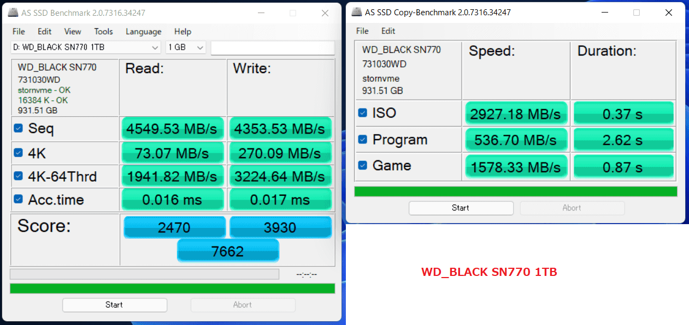Image resolution: width=689 pixels, height=325 pixels.
Task: Open the Edit menu in Copy-Benchmark window
Action: click(x=388, y=31)
